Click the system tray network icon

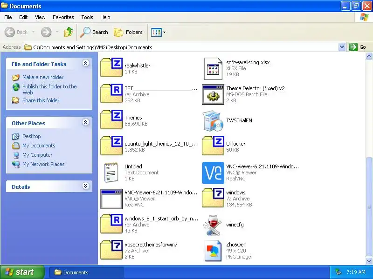point(338,272)
